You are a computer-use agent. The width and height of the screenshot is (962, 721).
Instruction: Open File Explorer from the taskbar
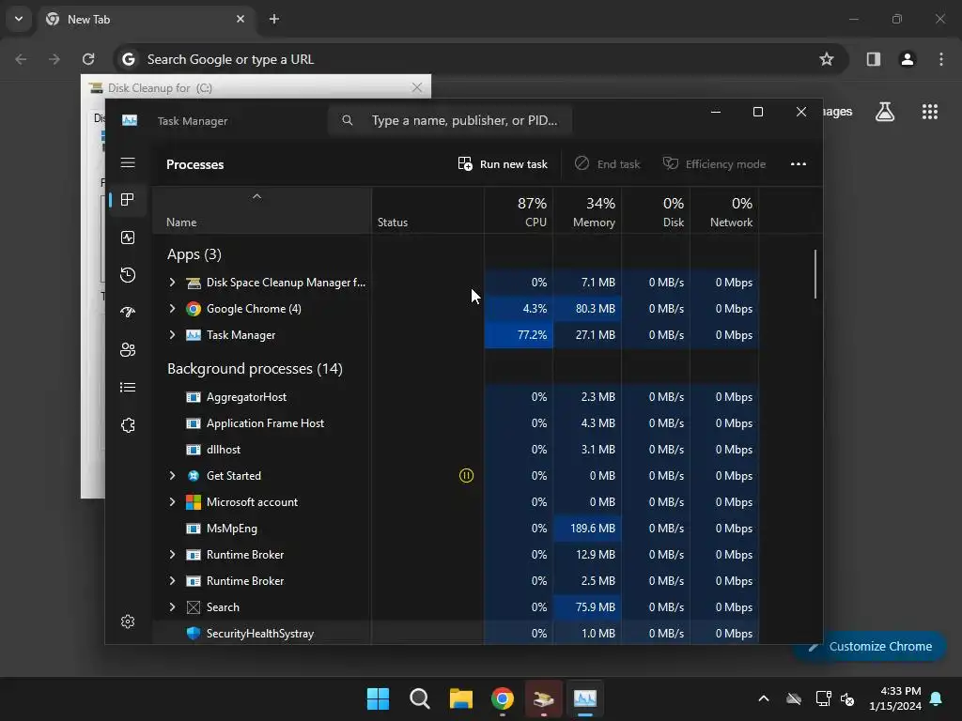(460, 698)
